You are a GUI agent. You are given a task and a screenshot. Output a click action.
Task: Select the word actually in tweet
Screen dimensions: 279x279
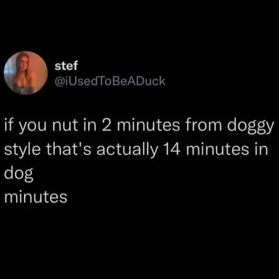tap(127, 150)
